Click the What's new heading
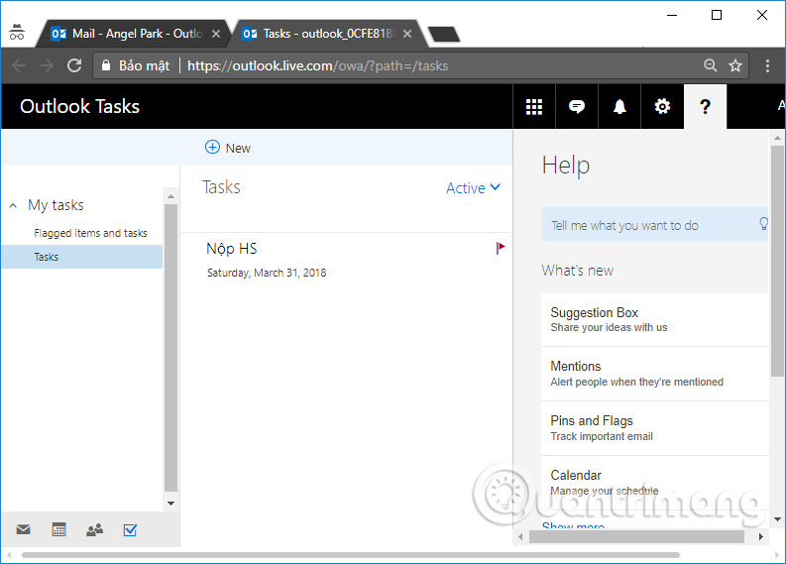Viewport: 786px width, 564px height. [578, 271]
